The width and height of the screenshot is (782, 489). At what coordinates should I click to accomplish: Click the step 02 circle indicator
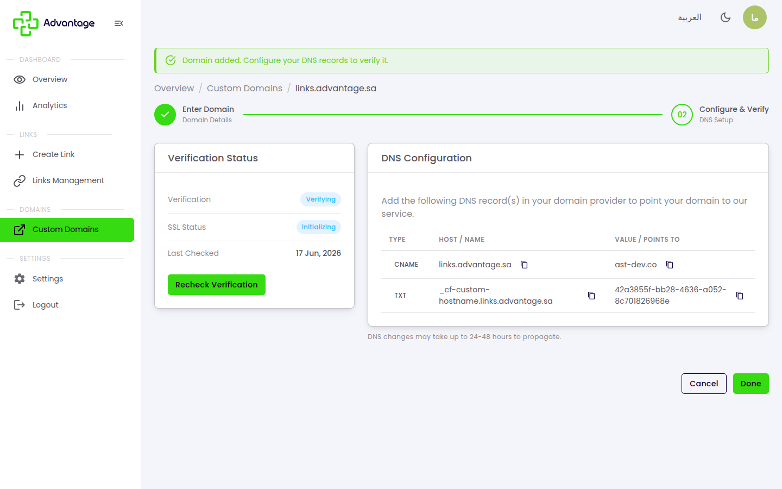[682, 115]
